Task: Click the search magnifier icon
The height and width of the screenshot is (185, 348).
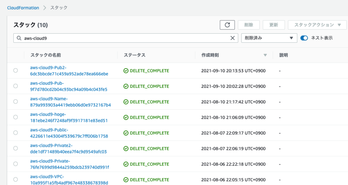Action: 19,38
